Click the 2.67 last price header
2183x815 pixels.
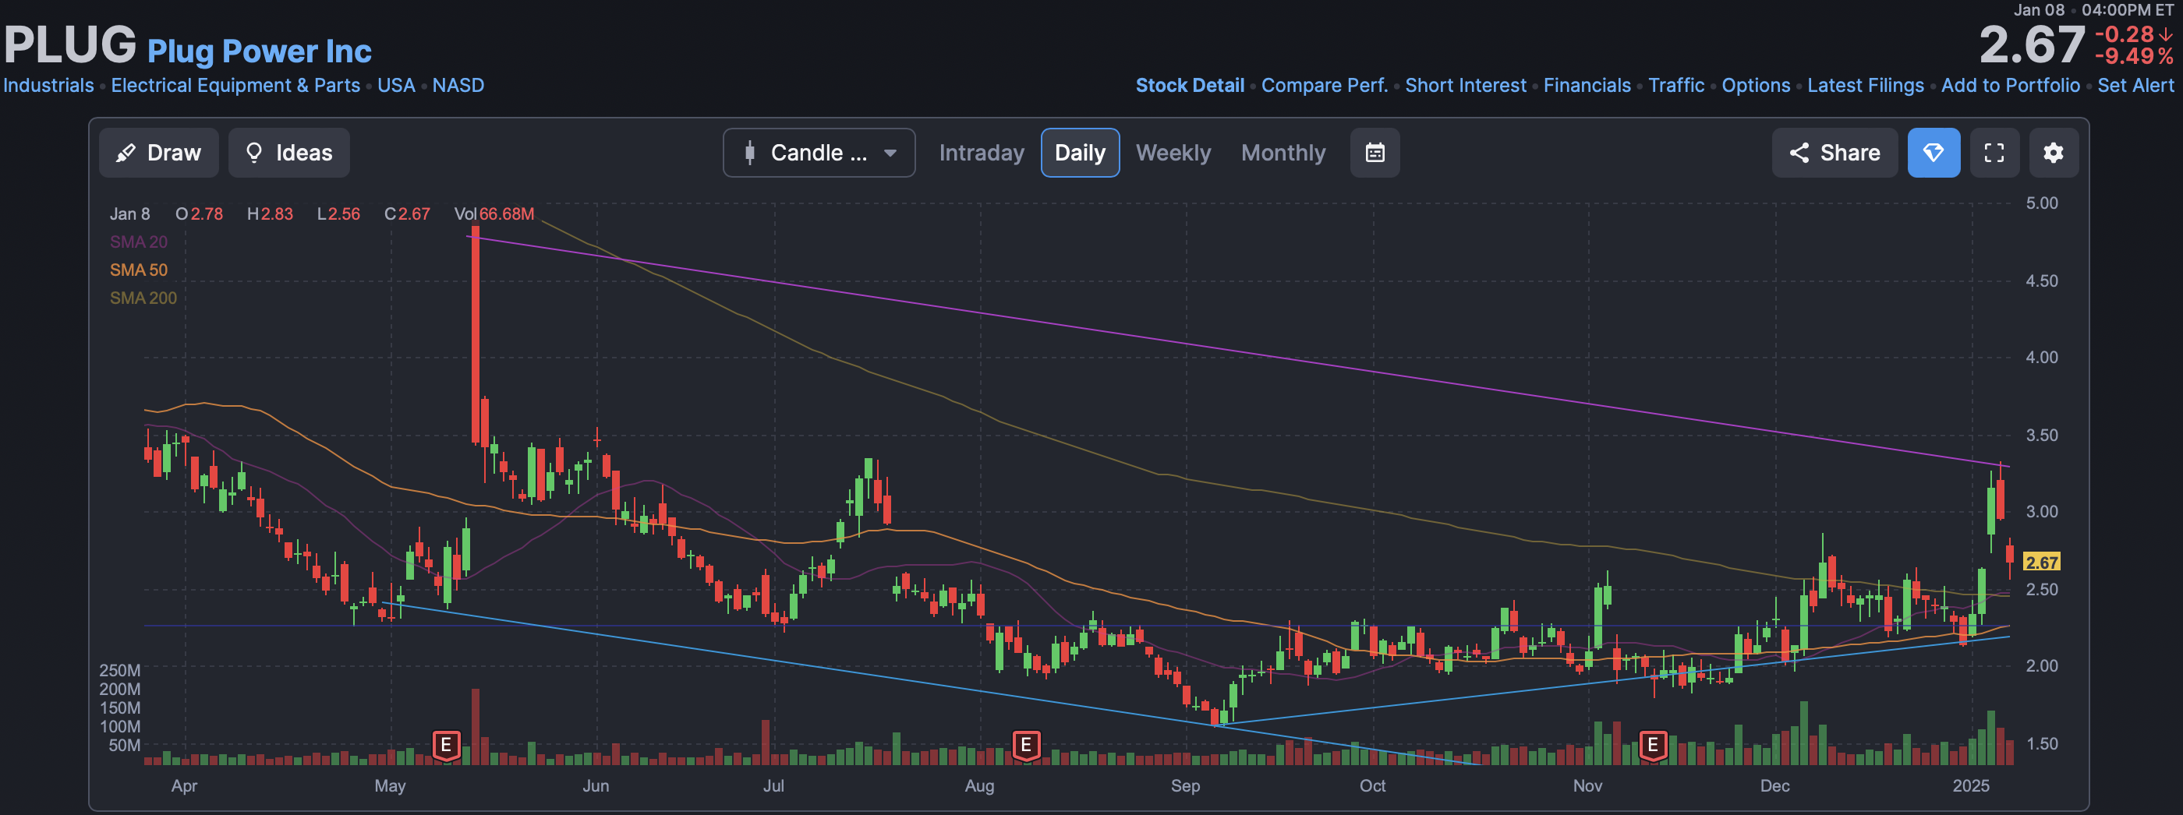[x=2031, y=45]
